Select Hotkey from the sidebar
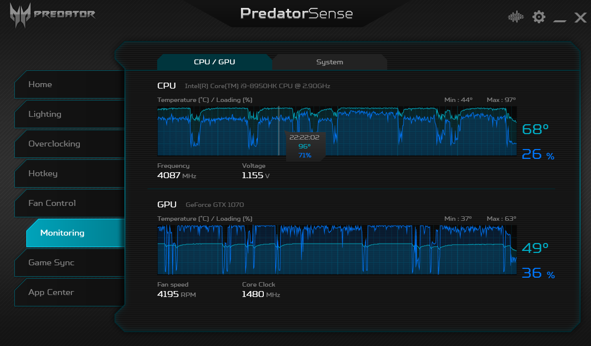 (70, 174)
